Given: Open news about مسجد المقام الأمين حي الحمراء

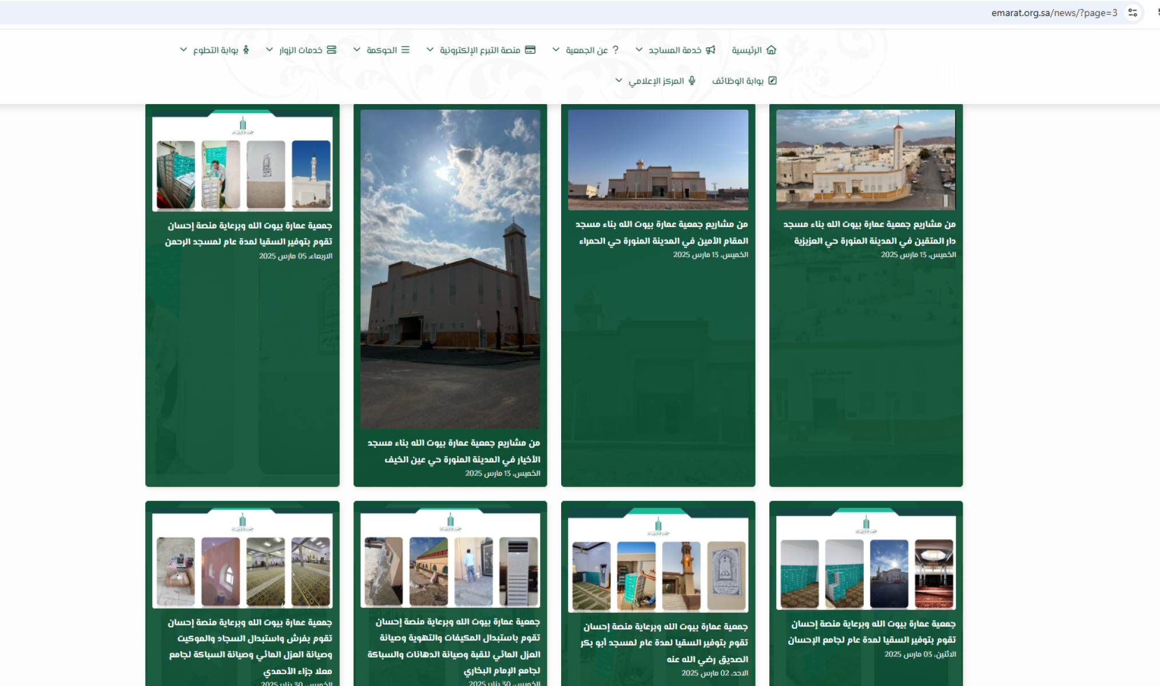Looking at the screenshot, I should coord(662,232).
